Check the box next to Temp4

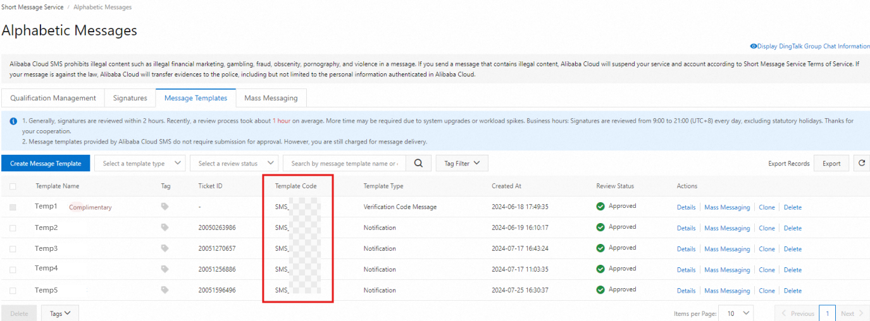(x=13, y=269)
